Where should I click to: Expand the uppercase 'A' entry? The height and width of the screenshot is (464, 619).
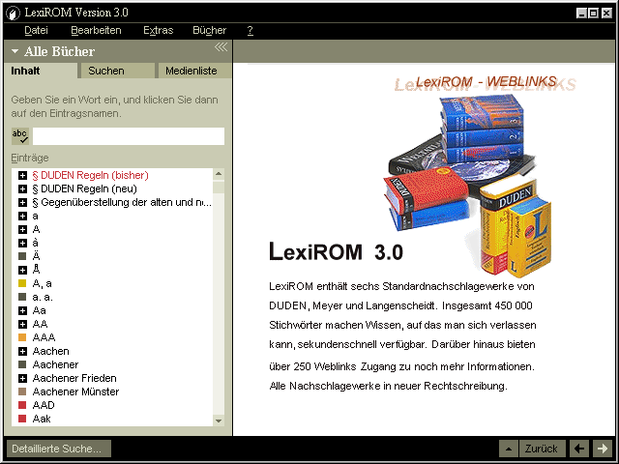tap(23, 229)
